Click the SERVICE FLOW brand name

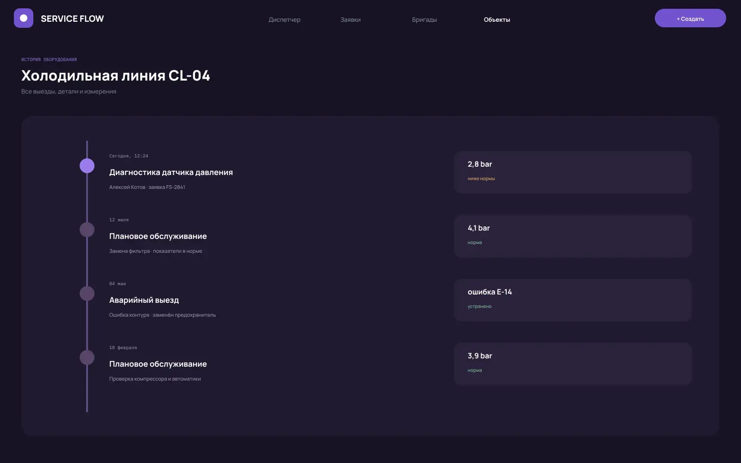click(72, 19)
